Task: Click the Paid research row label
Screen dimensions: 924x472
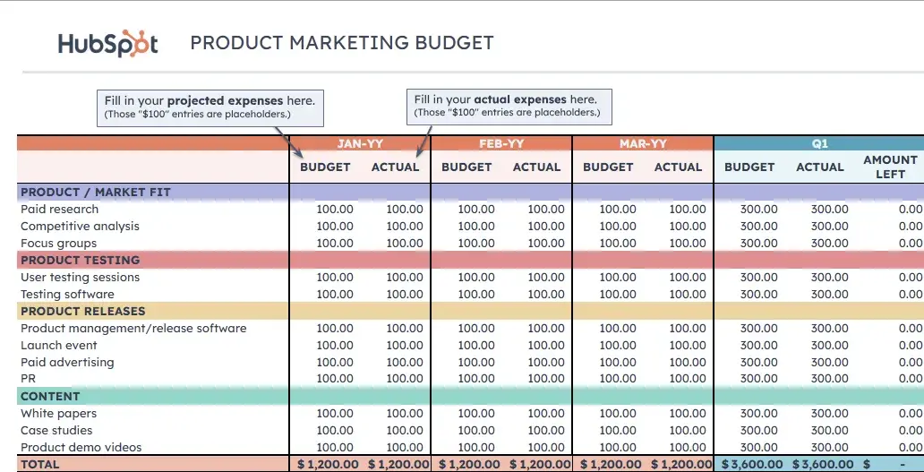Action: tap(59, 209)
